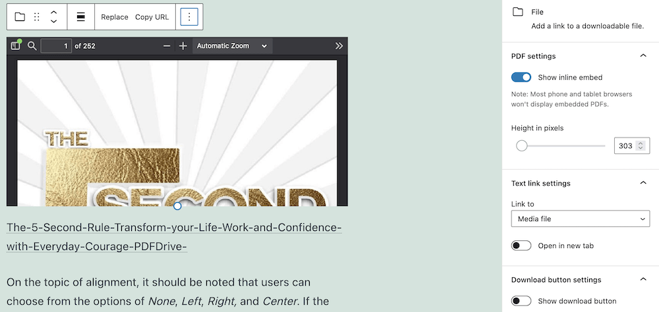The width and height of the screenshot is (659, 312).
Task: Collapse the PDF settings panel
Action: pos(643,56)
